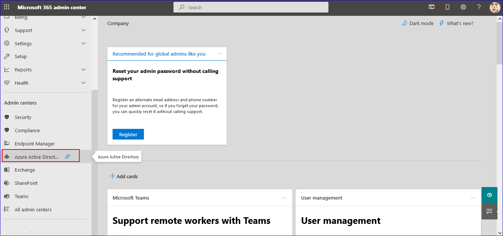Open Cloud Shell from the header
This screenshot has height=236, width=503.
coord(431,7)
